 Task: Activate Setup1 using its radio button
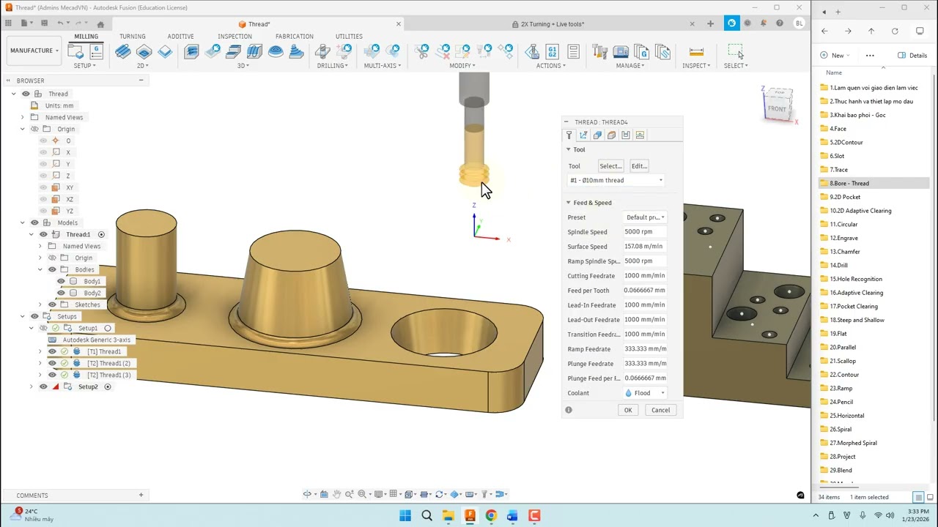tap(108, 328)
